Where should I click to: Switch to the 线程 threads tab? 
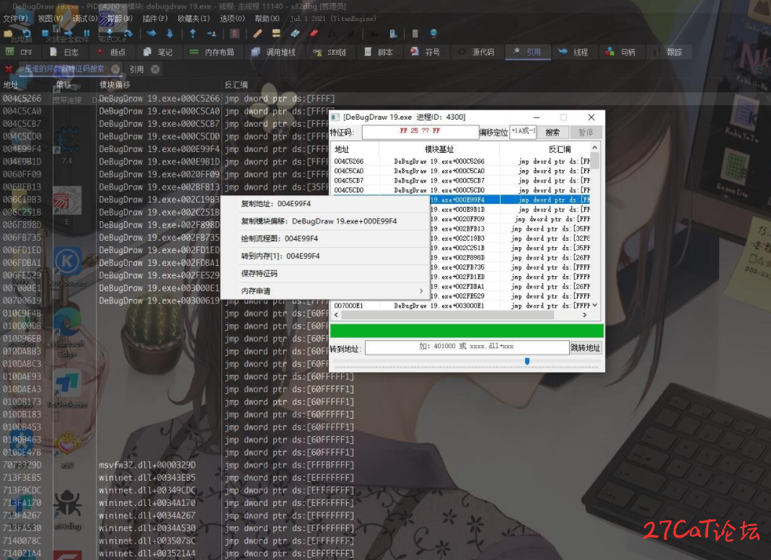pyautogui.click(x=574, y=52)
